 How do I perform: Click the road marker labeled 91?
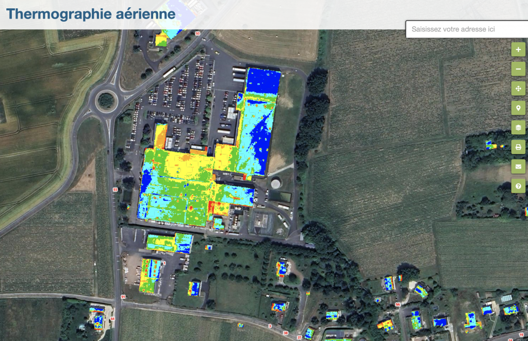click(123, 297)
